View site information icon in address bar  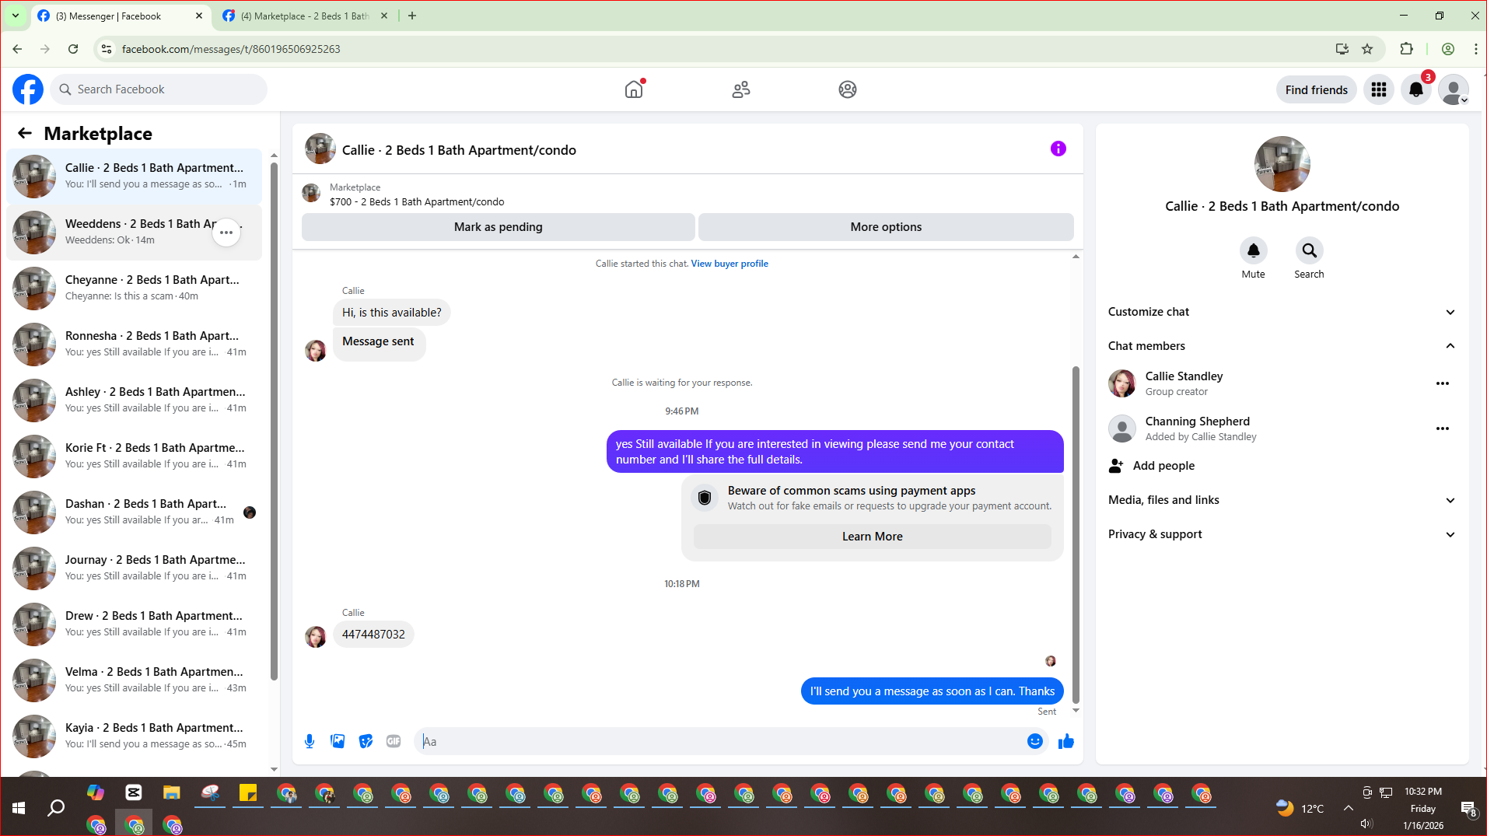point(107,49)
